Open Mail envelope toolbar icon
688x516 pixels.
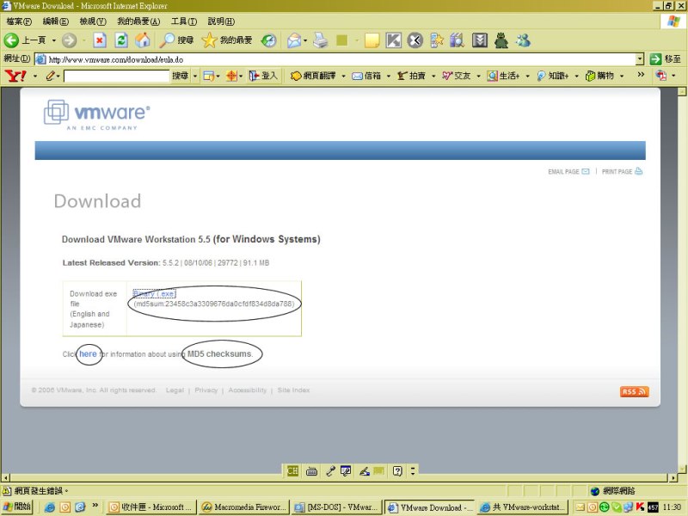[294, 40]
